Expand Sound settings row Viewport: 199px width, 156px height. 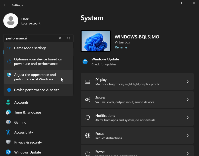137,100
